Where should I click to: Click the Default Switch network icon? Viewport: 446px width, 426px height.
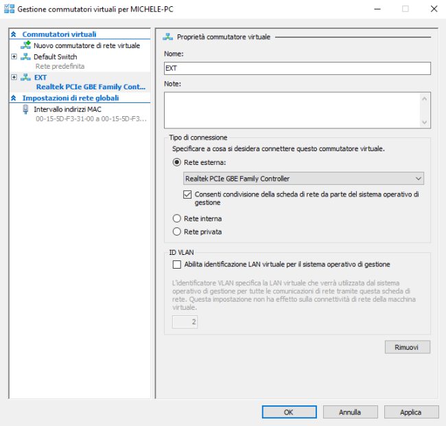coord(26,56)
